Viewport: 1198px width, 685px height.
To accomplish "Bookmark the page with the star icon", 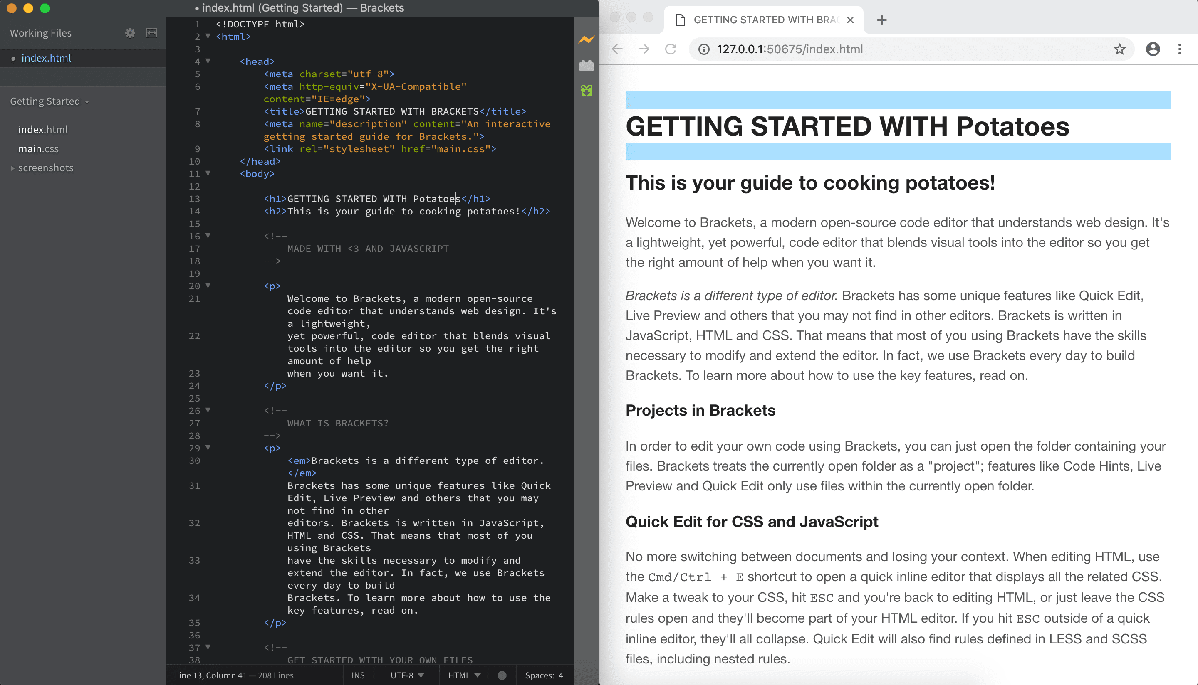I will (1119, 49).
